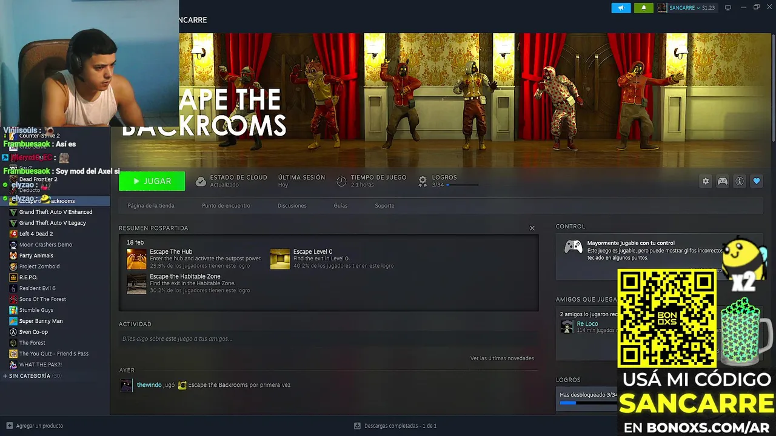
Task: Click Agregar un producto text
Action: click(x=39, y=426)
